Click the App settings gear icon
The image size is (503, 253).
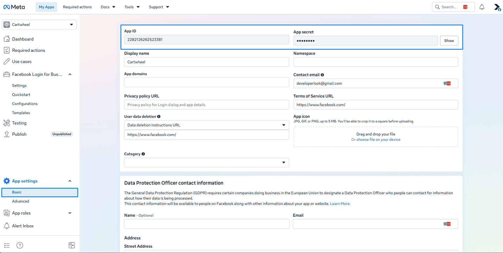pyautogui.click(x=7, y=181)
